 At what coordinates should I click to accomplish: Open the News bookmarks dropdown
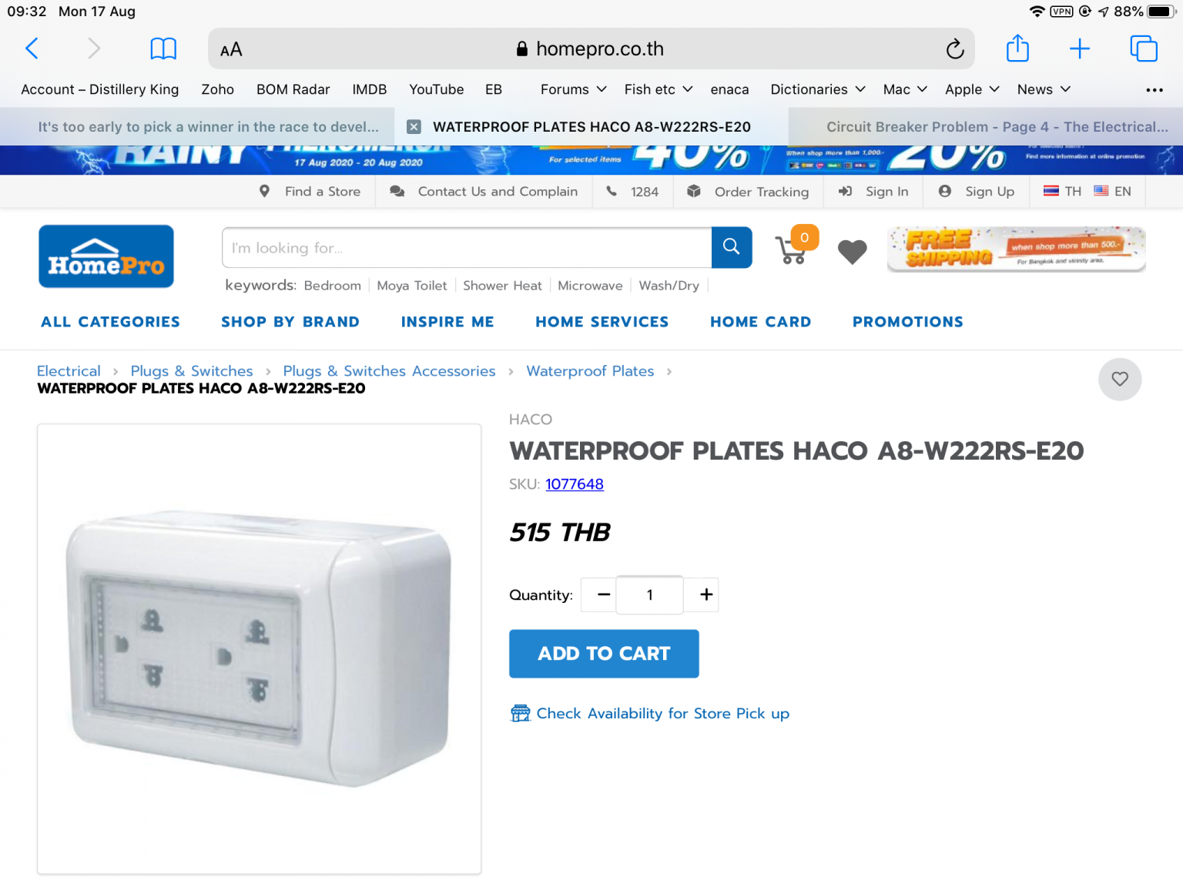(x=1044, y=89)
